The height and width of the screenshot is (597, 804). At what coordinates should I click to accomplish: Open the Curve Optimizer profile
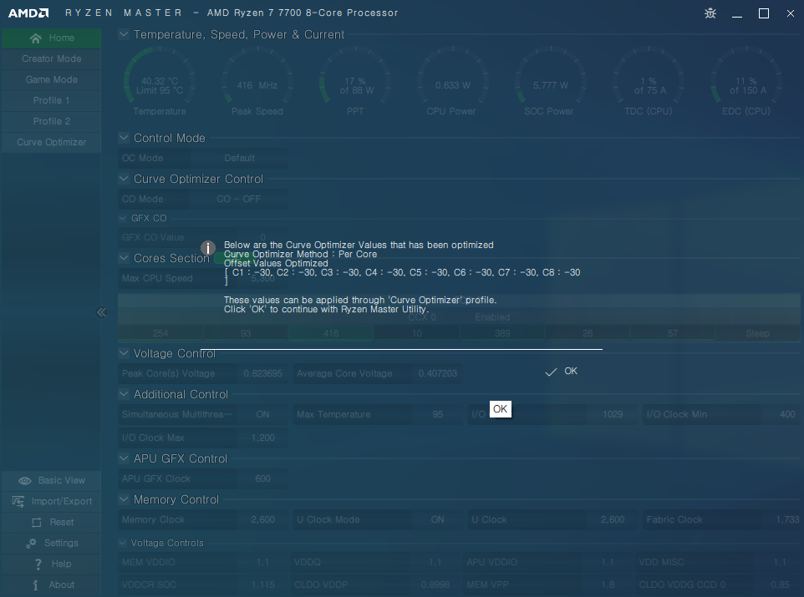(x=51, y=142)
